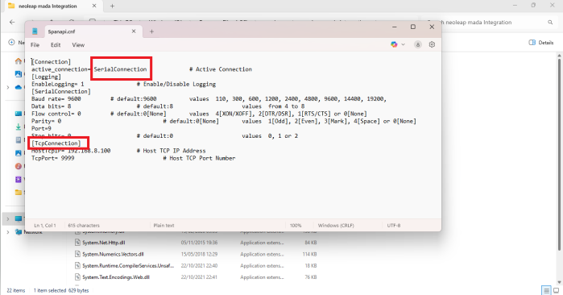Place cursor in the [Logging] line
The width and height of the screenshot is (563, 295).
tap(47, 77)
